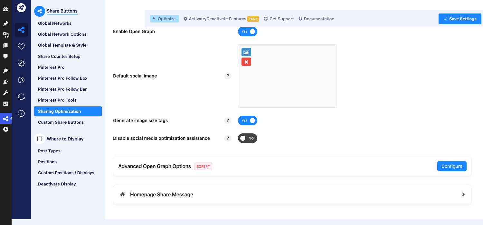Open Pinterest Pro Tools
483x225 pixels.
click(57, 100)
